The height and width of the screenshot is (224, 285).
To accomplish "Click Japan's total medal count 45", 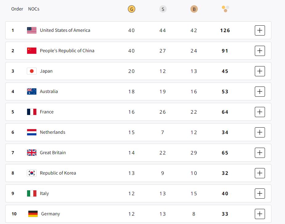I will tap(225, 71).
